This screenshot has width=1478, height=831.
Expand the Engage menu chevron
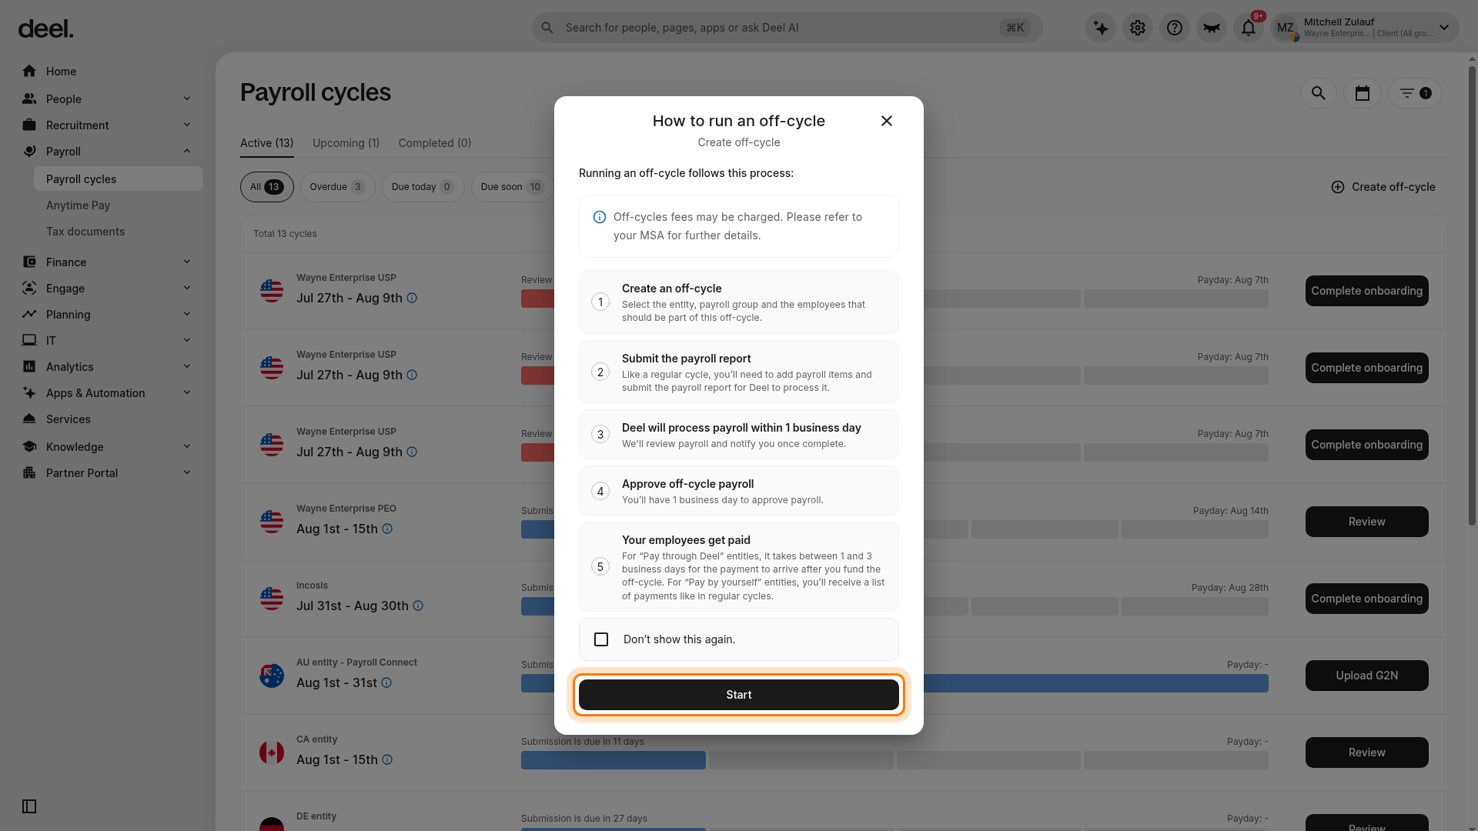187,288
